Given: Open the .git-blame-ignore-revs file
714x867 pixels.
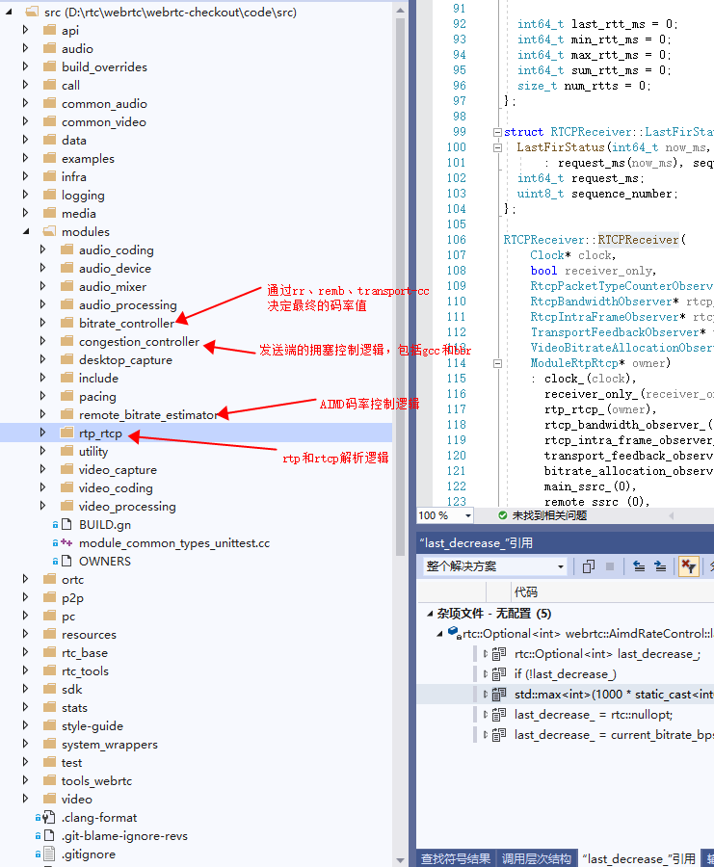Looking at the screenshot, I should (124, 835).
